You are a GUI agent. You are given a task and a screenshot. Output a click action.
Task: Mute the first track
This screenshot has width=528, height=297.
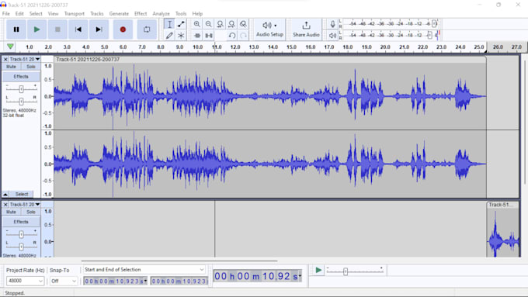click(x=11, y=67)
